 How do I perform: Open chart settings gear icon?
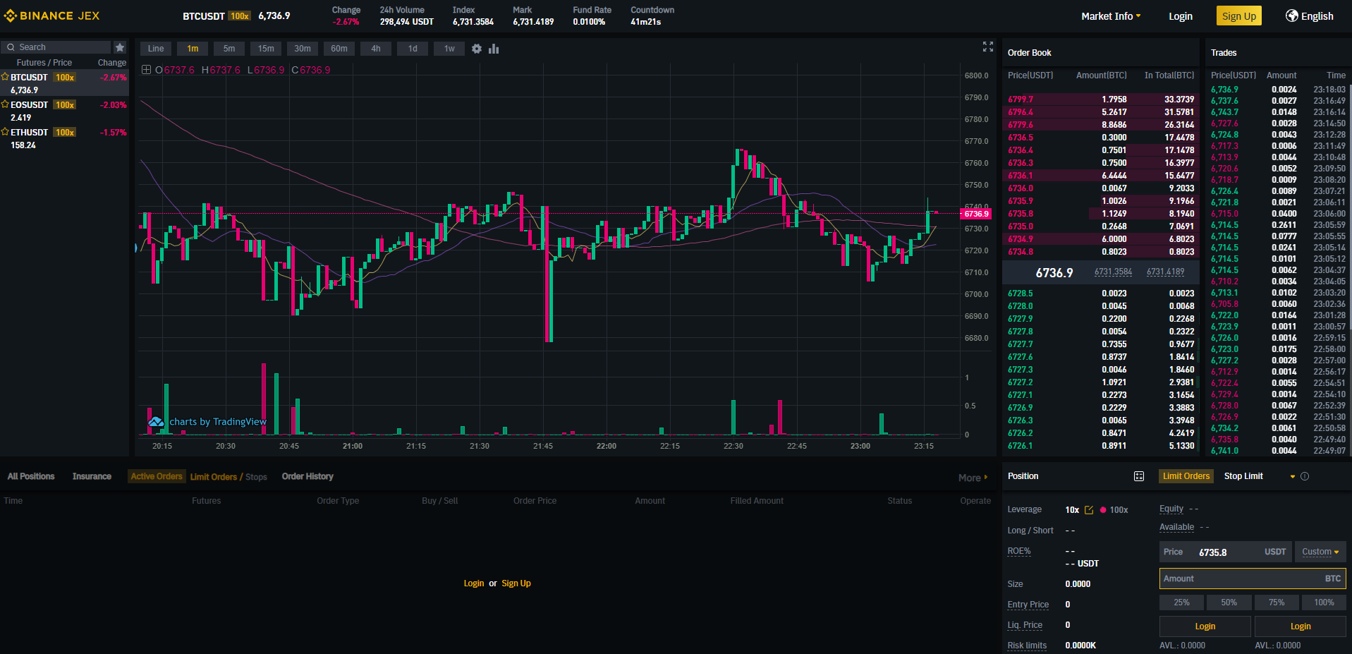pos(477,49)
